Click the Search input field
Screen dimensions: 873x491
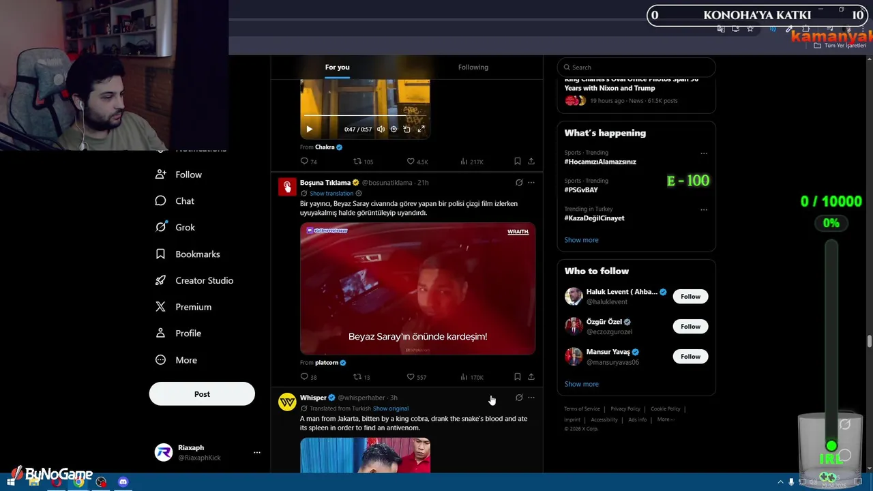(x=636, y=67)
